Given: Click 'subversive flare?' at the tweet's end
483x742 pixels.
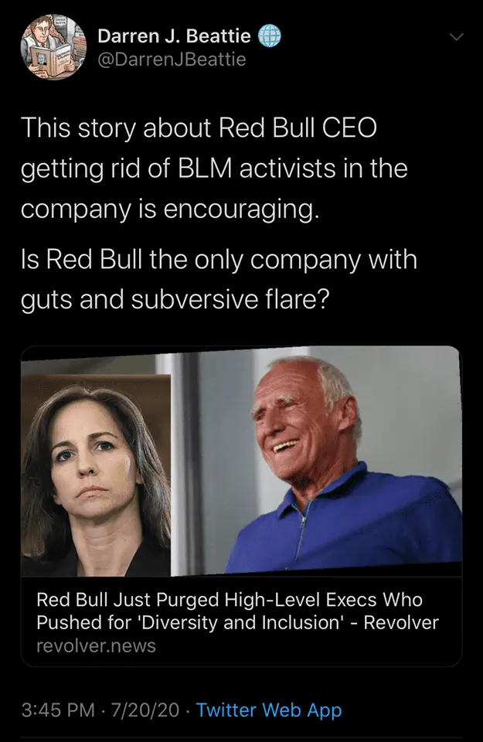Looking at the screenshot, I should tap(230, 300).
